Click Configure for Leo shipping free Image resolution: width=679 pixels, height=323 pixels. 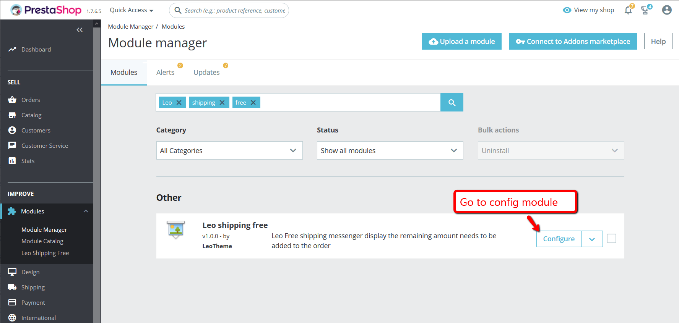(x=559, y=239)
